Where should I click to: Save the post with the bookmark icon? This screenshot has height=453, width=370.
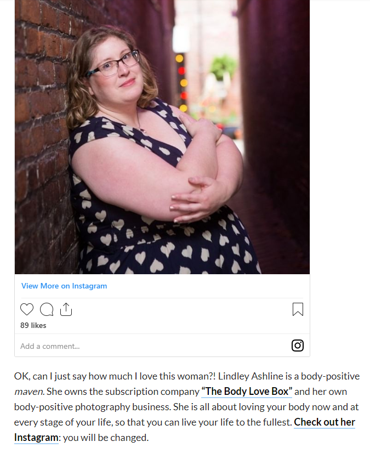point(298,309)
